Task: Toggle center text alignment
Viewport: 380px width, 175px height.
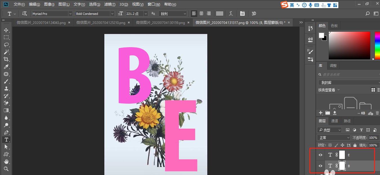Action: coord(201,13)
